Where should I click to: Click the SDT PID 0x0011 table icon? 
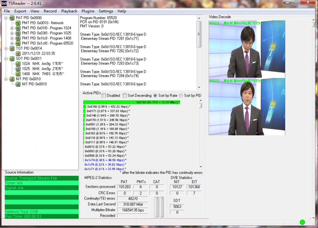coord(12,59)
